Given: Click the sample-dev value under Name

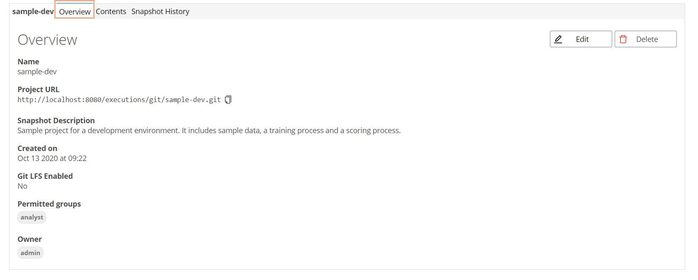Looking at the screenshot, I should pos(37,72).
